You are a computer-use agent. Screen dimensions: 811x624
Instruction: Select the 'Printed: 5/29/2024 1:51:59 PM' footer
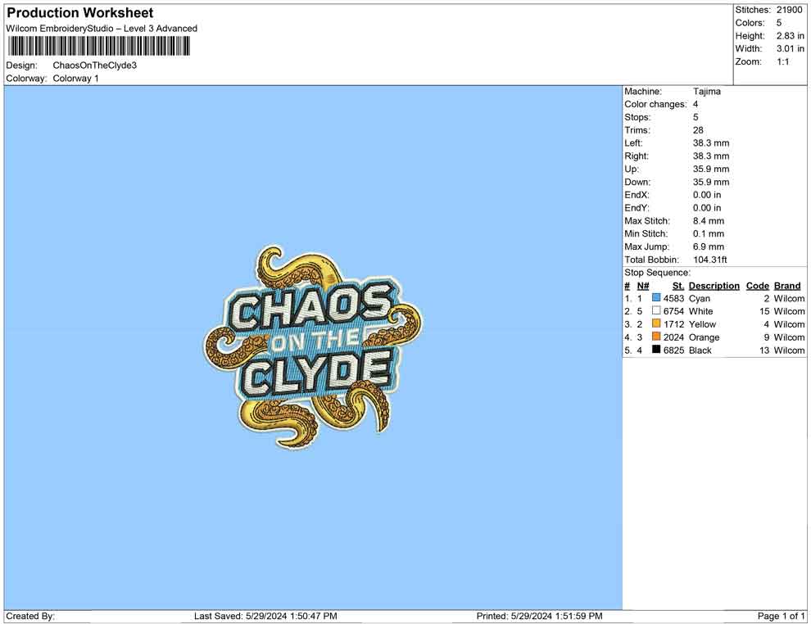tap(540, 616)
